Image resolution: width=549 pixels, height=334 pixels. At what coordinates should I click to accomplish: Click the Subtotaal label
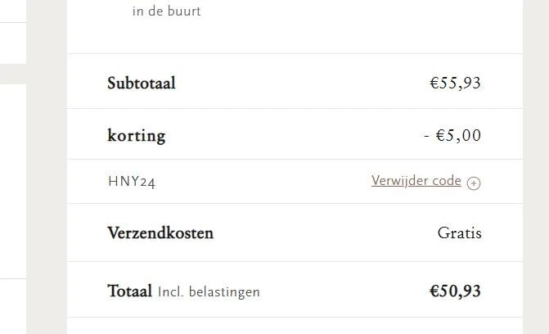click(142, 83)
